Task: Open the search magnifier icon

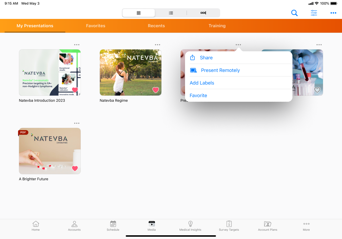Action: (x=294, y=13)
